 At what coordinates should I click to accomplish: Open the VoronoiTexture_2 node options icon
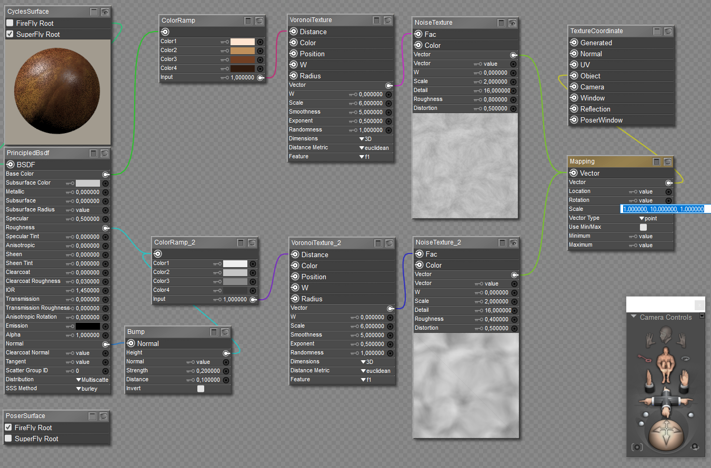click(378, 243)
